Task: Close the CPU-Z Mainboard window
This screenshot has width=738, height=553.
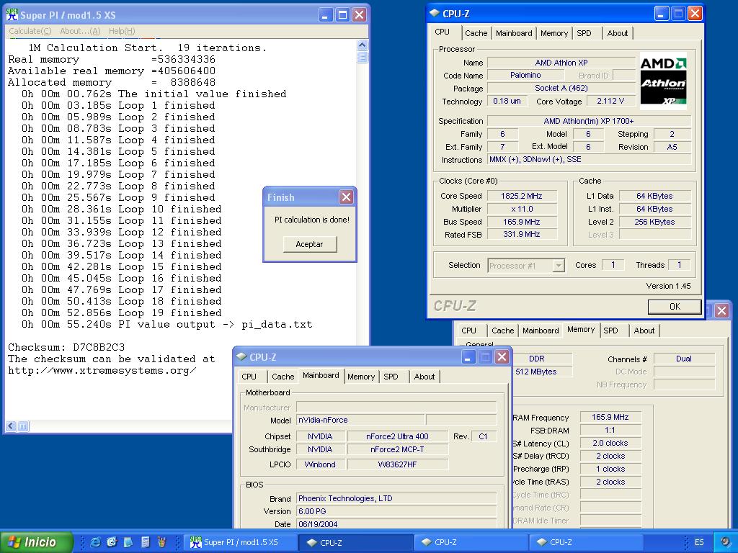Action: 502,357
